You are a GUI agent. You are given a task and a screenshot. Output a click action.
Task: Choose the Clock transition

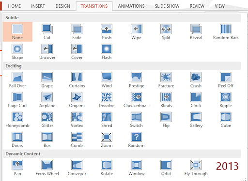[x=196, y=100]
